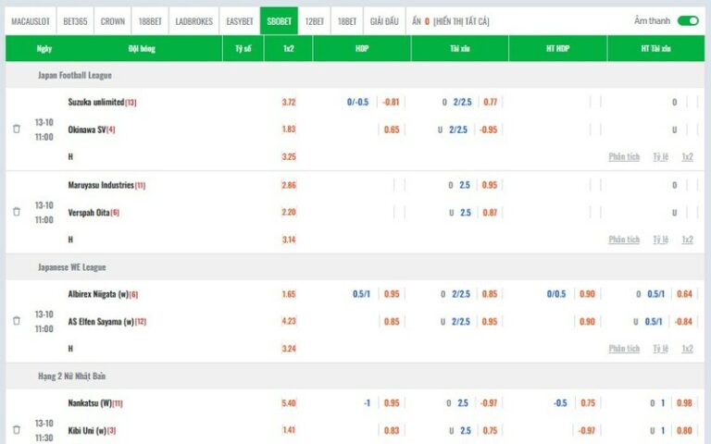Open Tỷ lệ link for Maruyasu Industries match
This screenshot has height=444, width=711.
660,240
